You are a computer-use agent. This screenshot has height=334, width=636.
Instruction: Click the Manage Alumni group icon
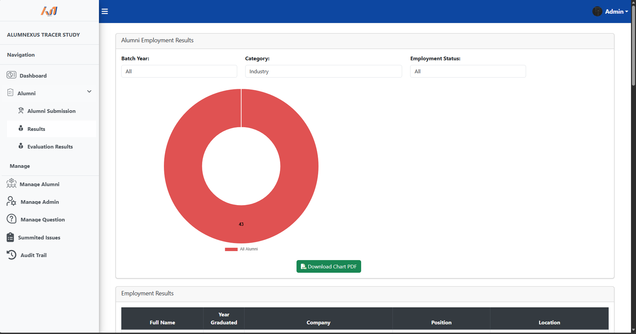11,183
